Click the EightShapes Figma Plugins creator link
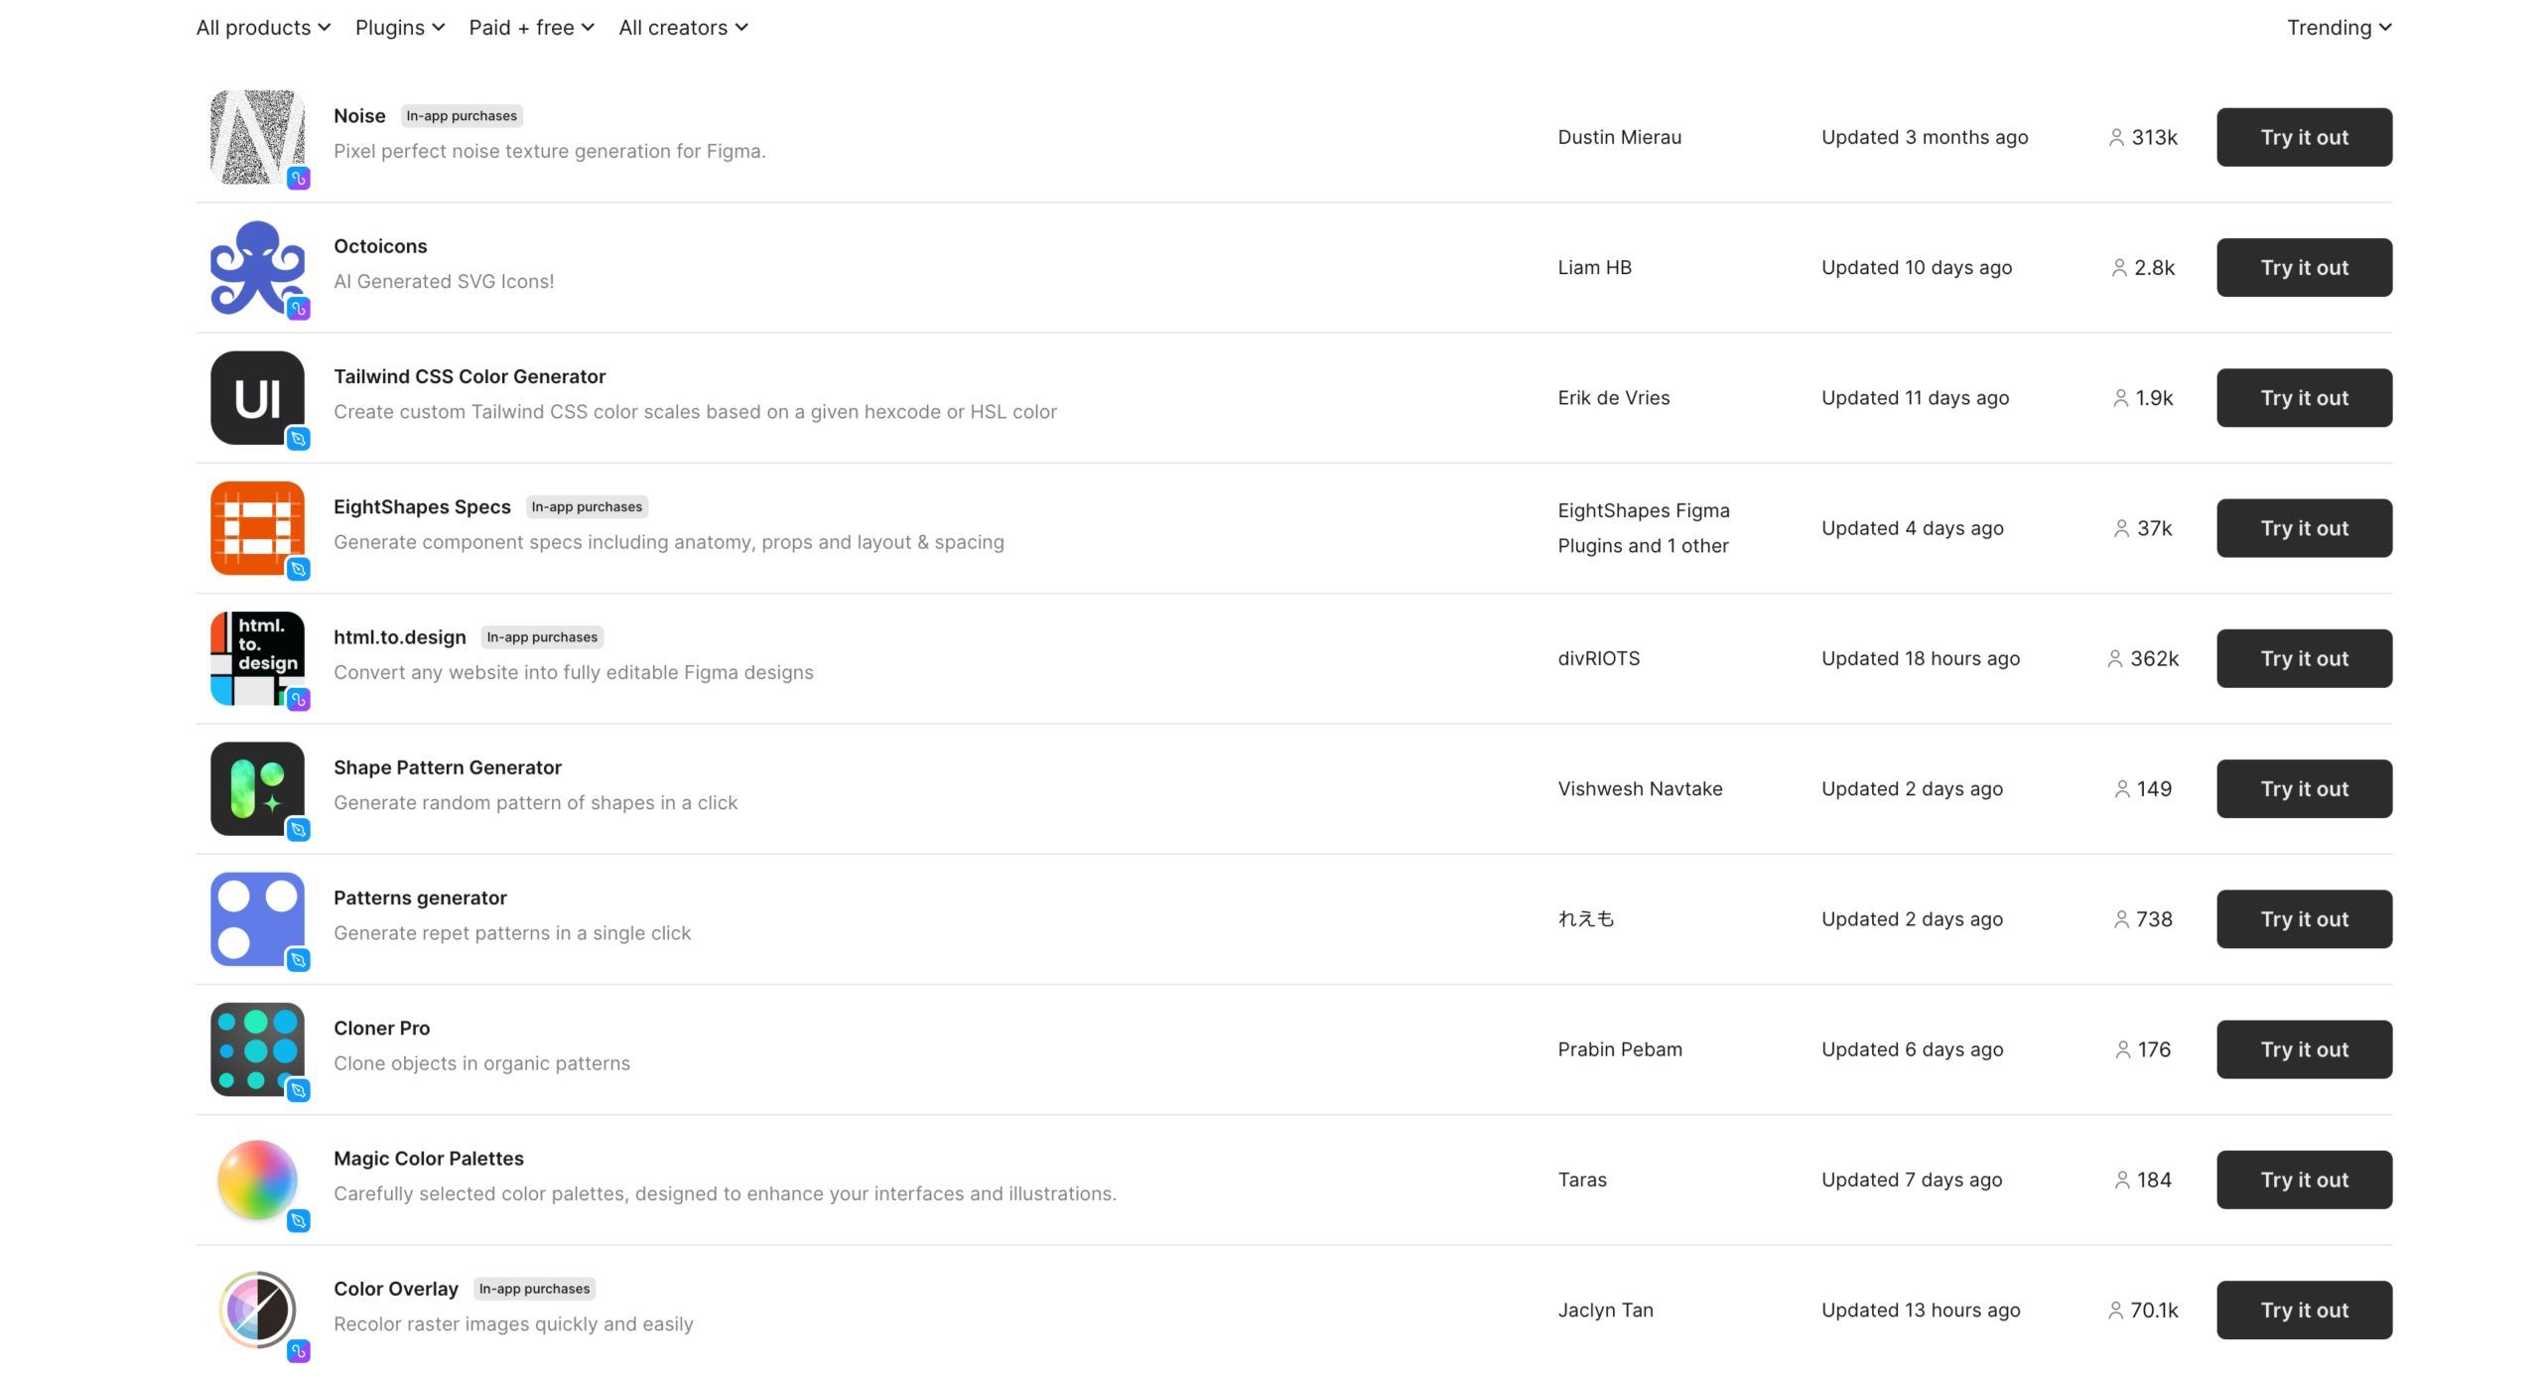 [1644, 508]
